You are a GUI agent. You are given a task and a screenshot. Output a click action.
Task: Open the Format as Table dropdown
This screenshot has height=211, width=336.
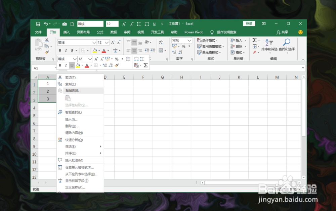[210, 46]
